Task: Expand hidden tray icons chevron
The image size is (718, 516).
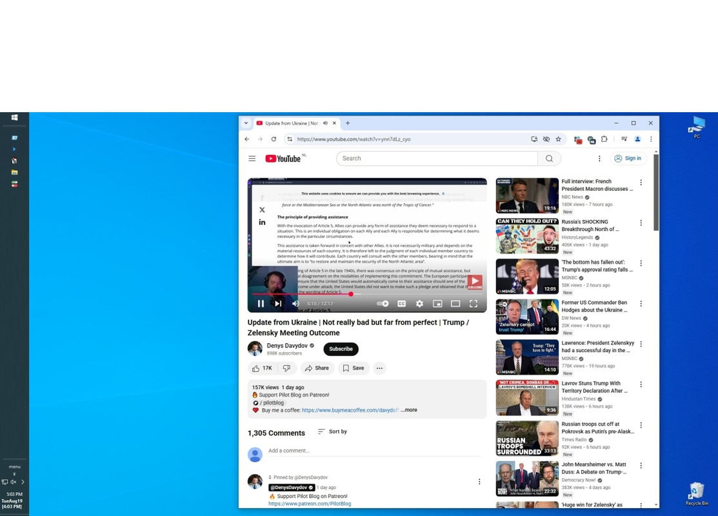Action: coord(23,482)
